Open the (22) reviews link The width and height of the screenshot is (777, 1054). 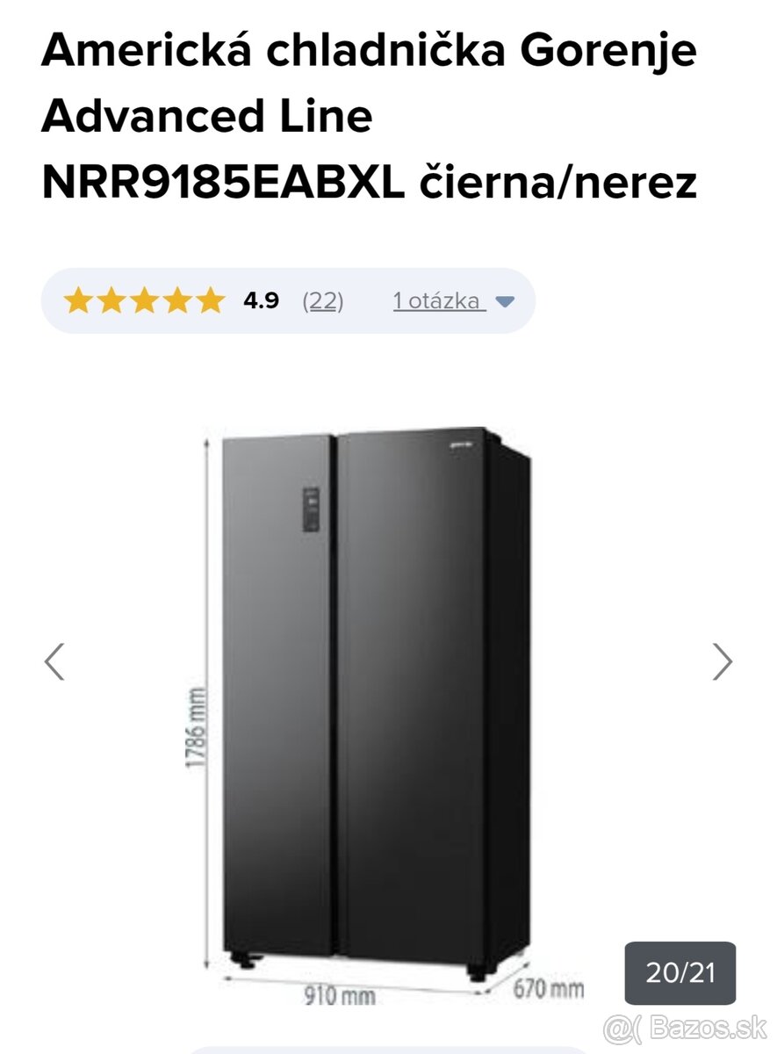point(323,301)
